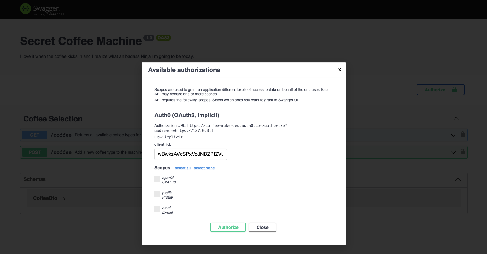Click the background Authorize padlock button

(440, 90)
